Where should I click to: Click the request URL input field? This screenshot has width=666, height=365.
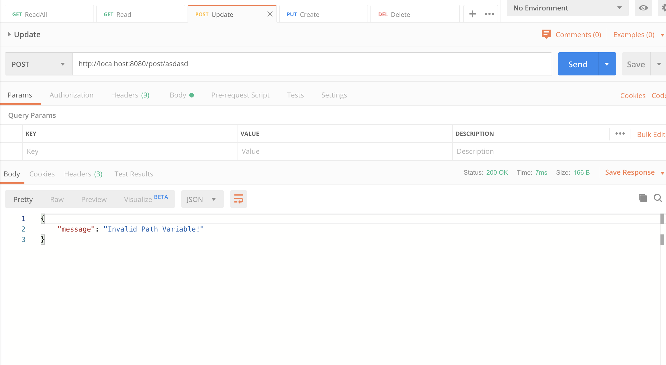tap(312, 64)
